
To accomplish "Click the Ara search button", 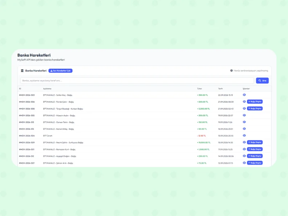I will (262, 80).
